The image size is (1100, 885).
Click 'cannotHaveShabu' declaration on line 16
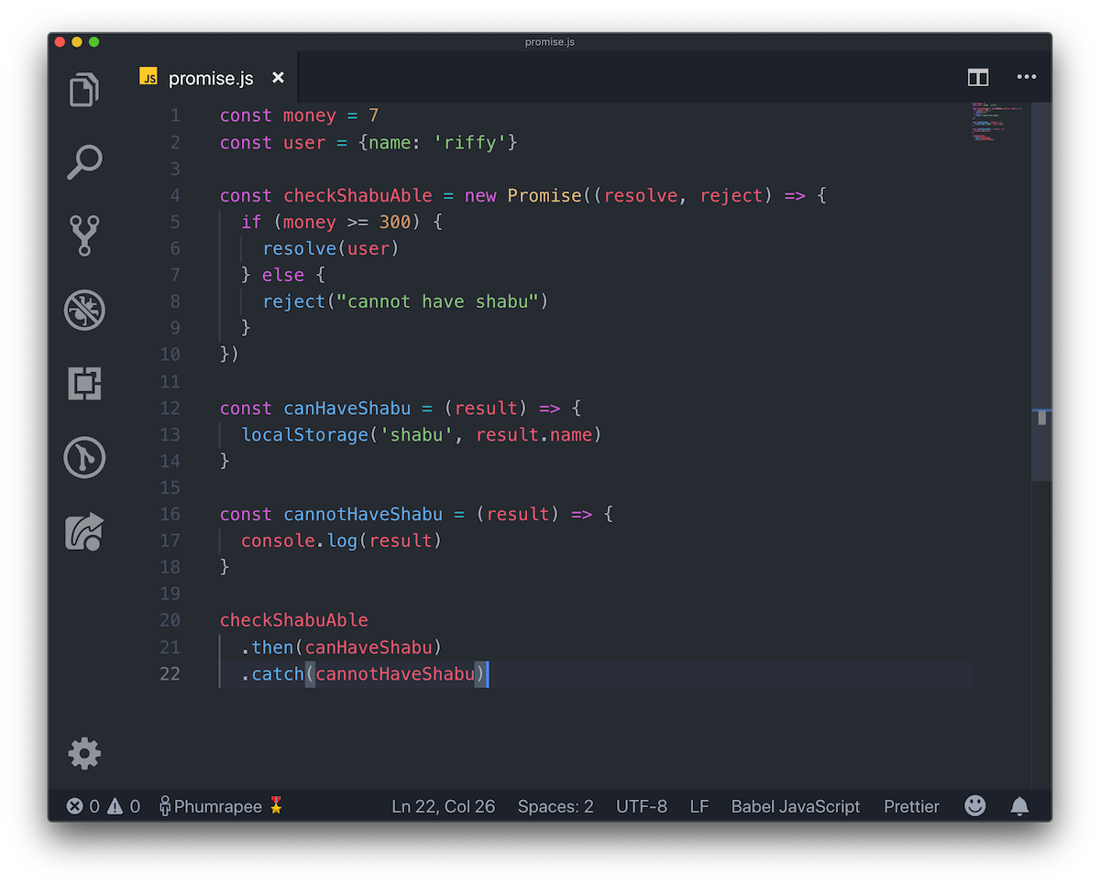(363, 514)
